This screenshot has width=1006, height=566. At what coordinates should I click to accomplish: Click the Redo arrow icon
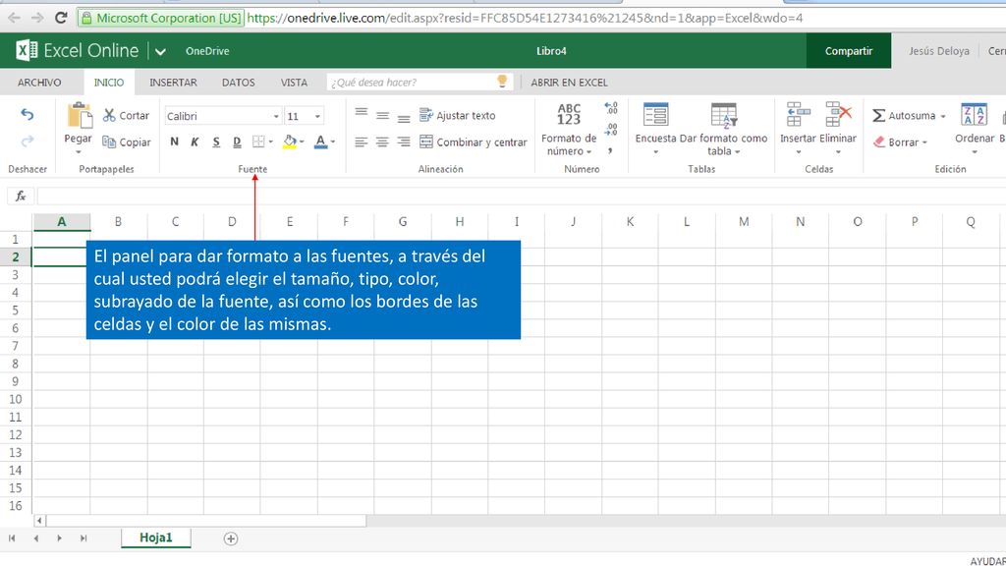point(27,141)
